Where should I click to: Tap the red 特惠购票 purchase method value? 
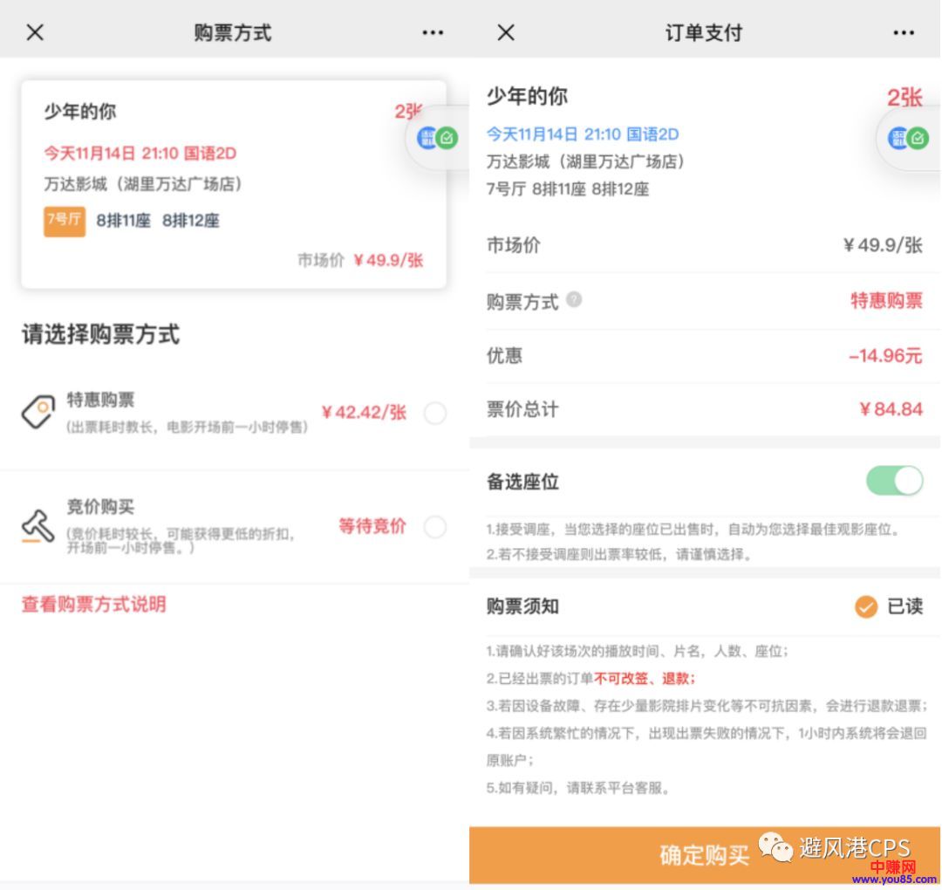[x=886, y=301]
